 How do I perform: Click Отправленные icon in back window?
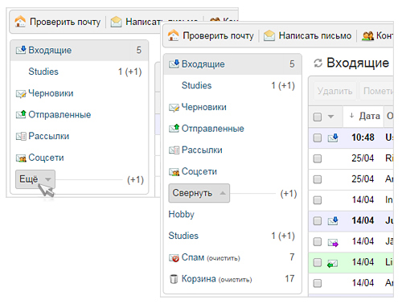(x=21, y=114)
